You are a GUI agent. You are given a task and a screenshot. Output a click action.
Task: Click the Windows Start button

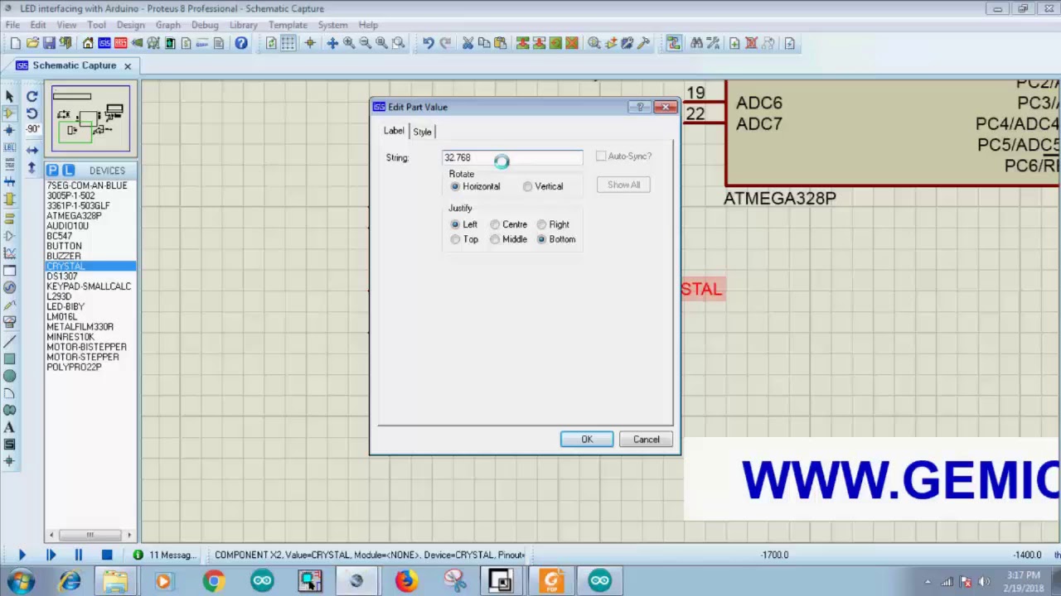click(20, 581)
